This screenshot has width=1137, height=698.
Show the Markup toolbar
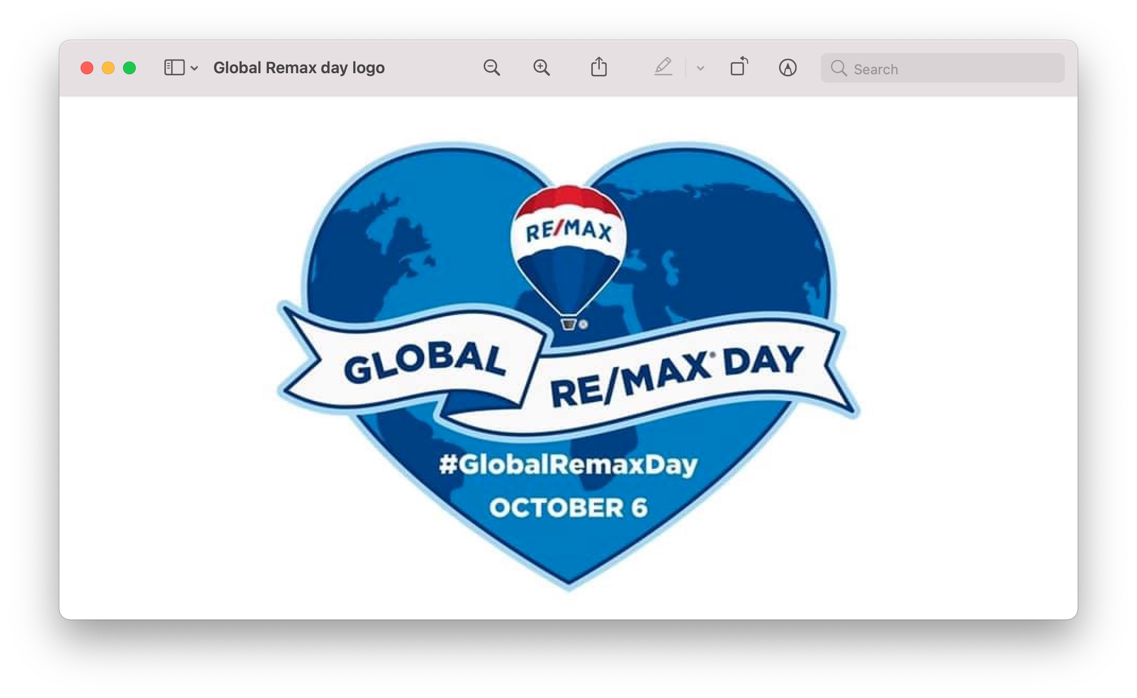click(788, 68)
